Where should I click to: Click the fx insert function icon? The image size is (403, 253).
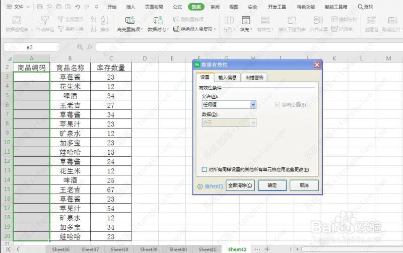[x=89, y=47]
